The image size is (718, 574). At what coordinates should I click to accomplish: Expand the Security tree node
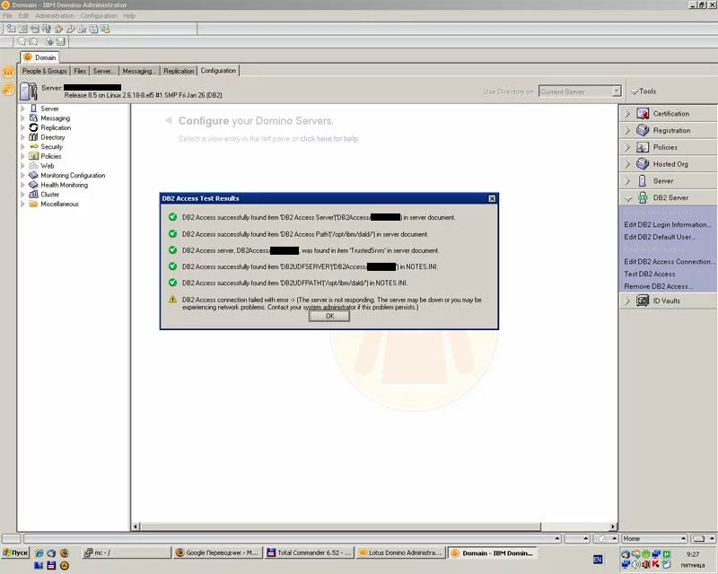(x=22, y=147)
